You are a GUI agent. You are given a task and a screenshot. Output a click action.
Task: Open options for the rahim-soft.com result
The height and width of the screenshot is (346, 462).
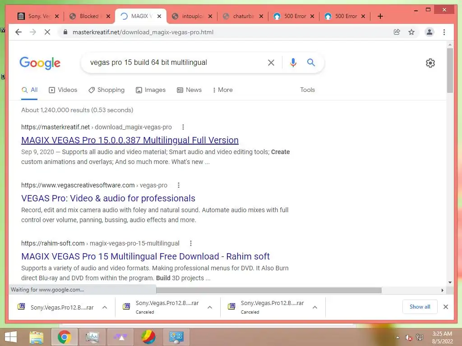click(x=191, y=243)
